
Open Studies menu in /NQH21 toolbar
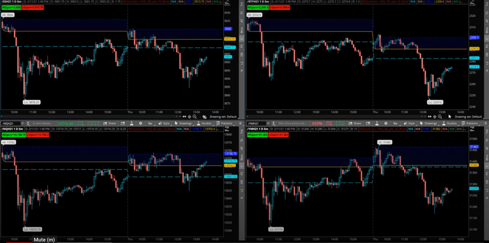pyautogui.click(x=204, y=123)
